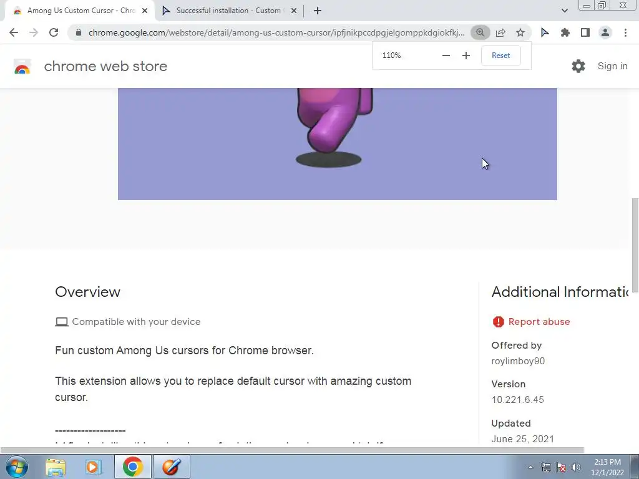This screenshot has height=479, width=639.
Task: Click the Sign in link
Action: coord(613,66)
